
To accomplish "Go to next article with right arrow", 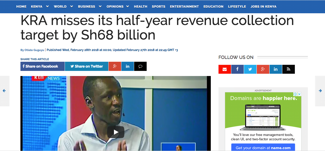I will click(320, 91).
